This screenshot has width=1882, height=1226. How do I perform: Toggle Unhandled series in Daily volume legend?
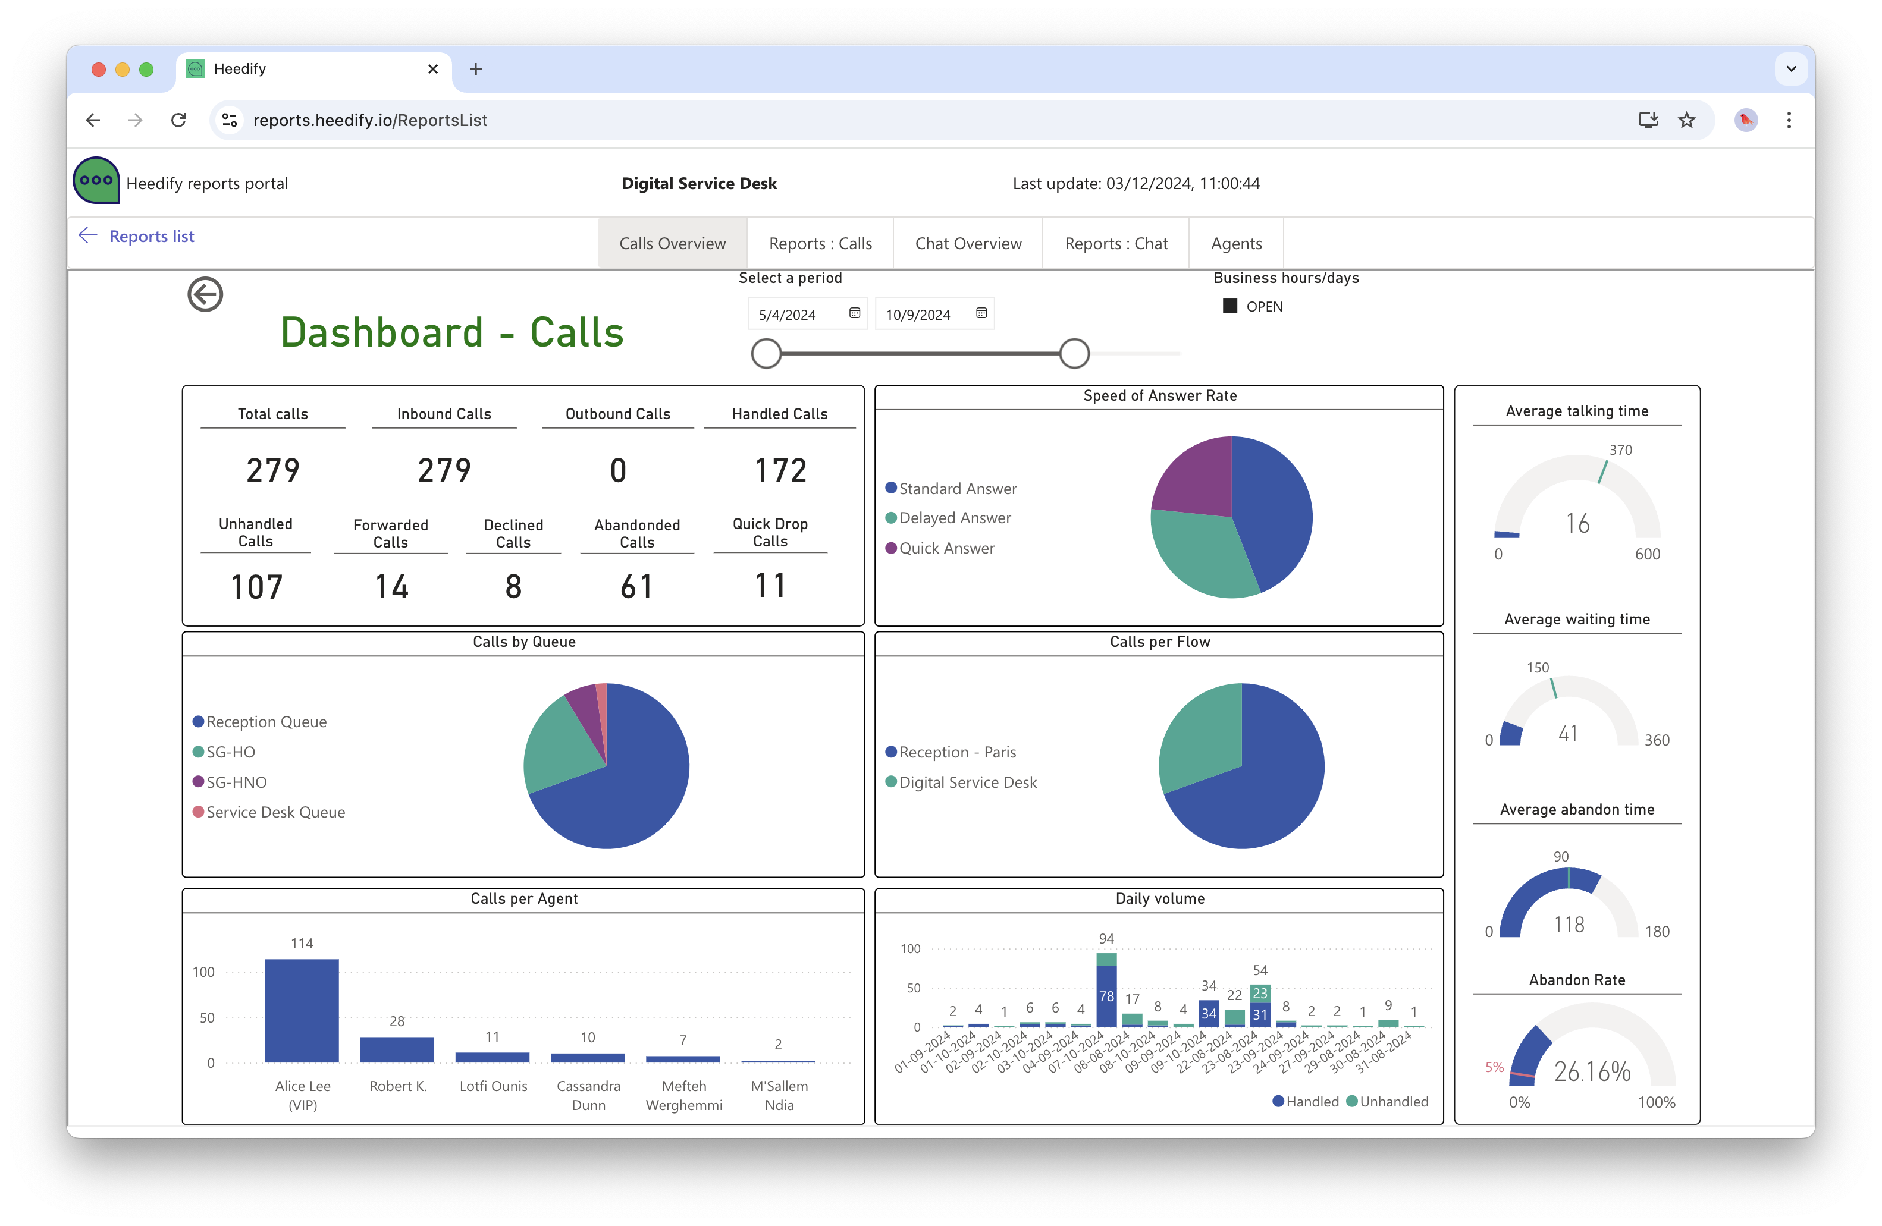[1388, 1101]
